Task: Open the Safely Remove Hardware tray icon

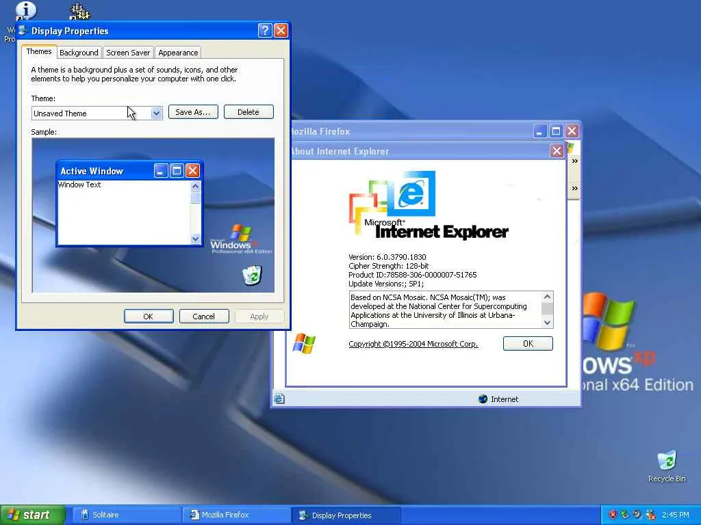Action: click(x=625, y=515)
